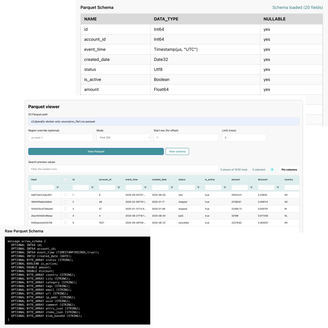This screenshot has height=328, width=328.
Task: Click the account_id column filter icon
Action: [x=119, y=187]
